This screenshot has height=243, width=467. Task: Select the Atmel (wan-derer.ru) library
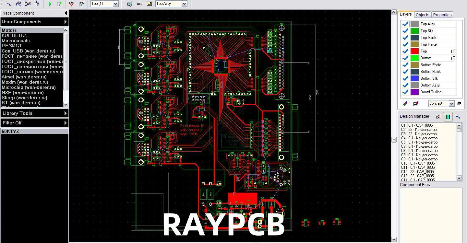(x=24, y=77)
